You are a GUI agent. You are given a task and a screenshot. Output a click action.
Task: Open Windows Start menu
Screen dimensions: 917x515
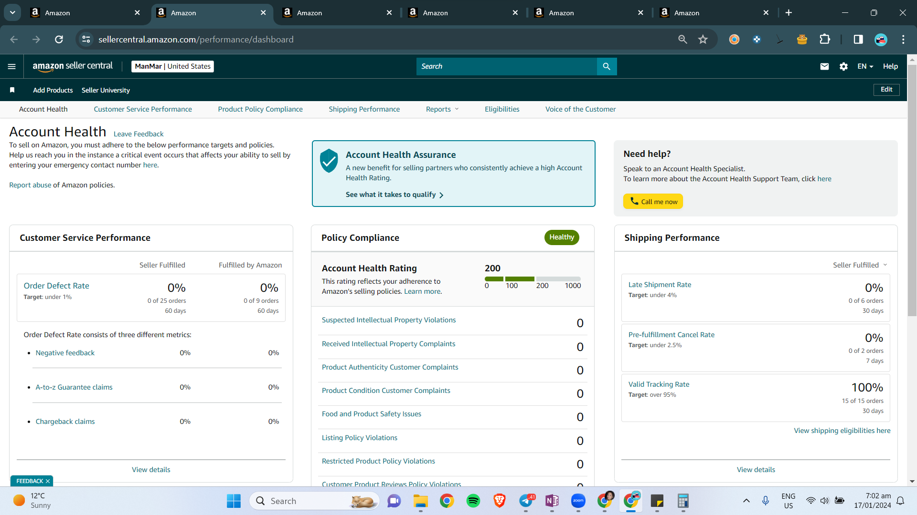[x=234, y=501]
